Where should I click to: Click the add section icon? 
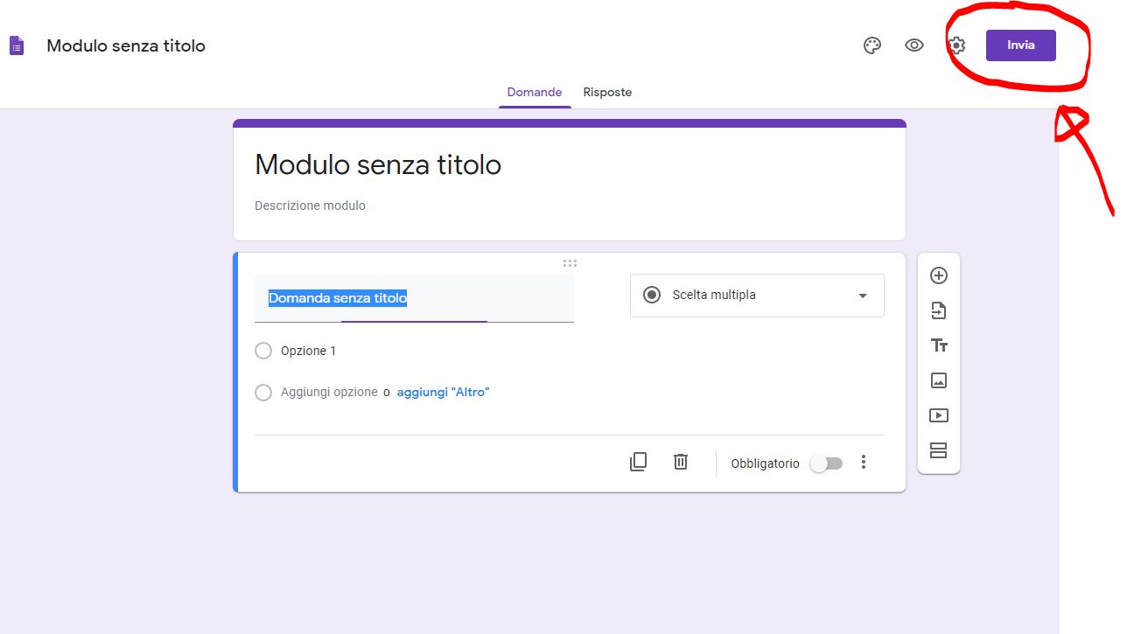click(938, 450)
